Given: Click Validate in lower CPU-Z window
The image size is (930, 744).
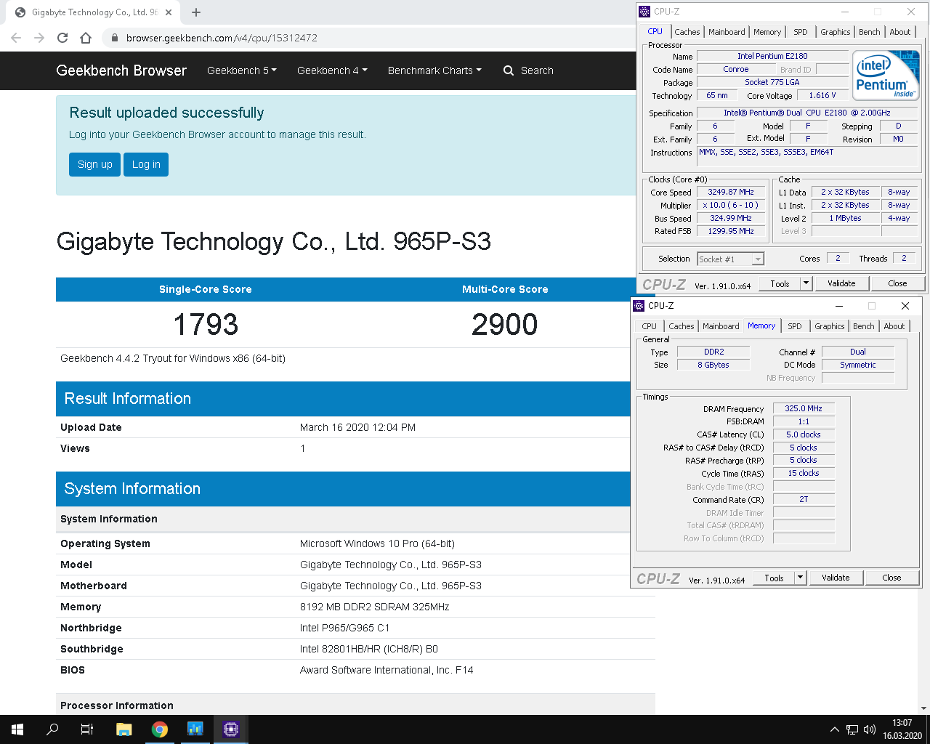Looking at the screenshot, I should 836,578.
